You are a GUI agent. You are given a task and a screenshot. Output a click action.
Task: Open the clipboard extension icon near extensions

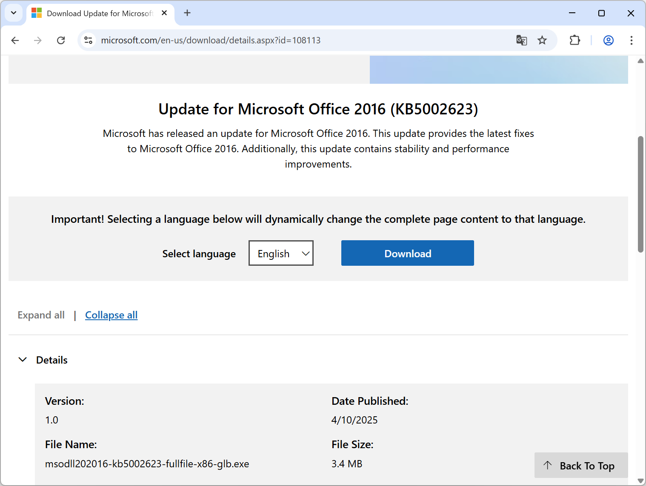coord(575,40)
